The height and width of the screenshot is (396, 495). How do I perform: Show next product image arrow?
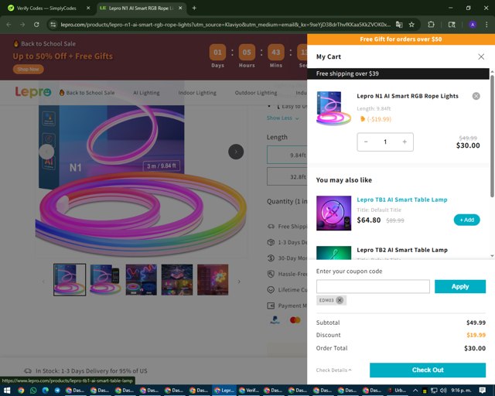click(236, 152)
